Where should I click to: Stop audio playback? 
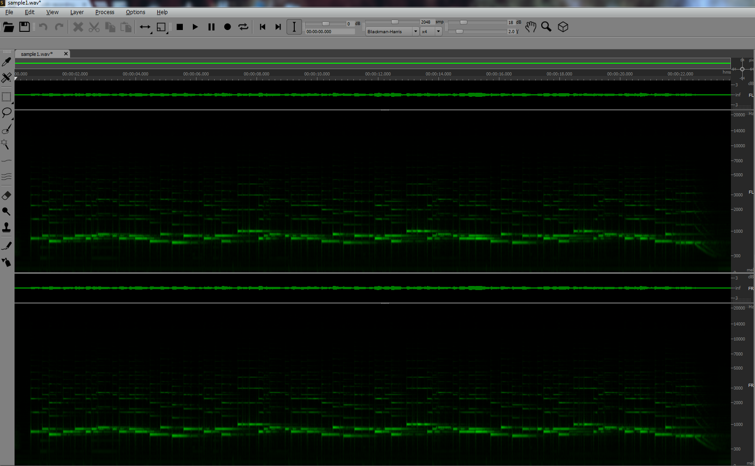pos(180,27)
